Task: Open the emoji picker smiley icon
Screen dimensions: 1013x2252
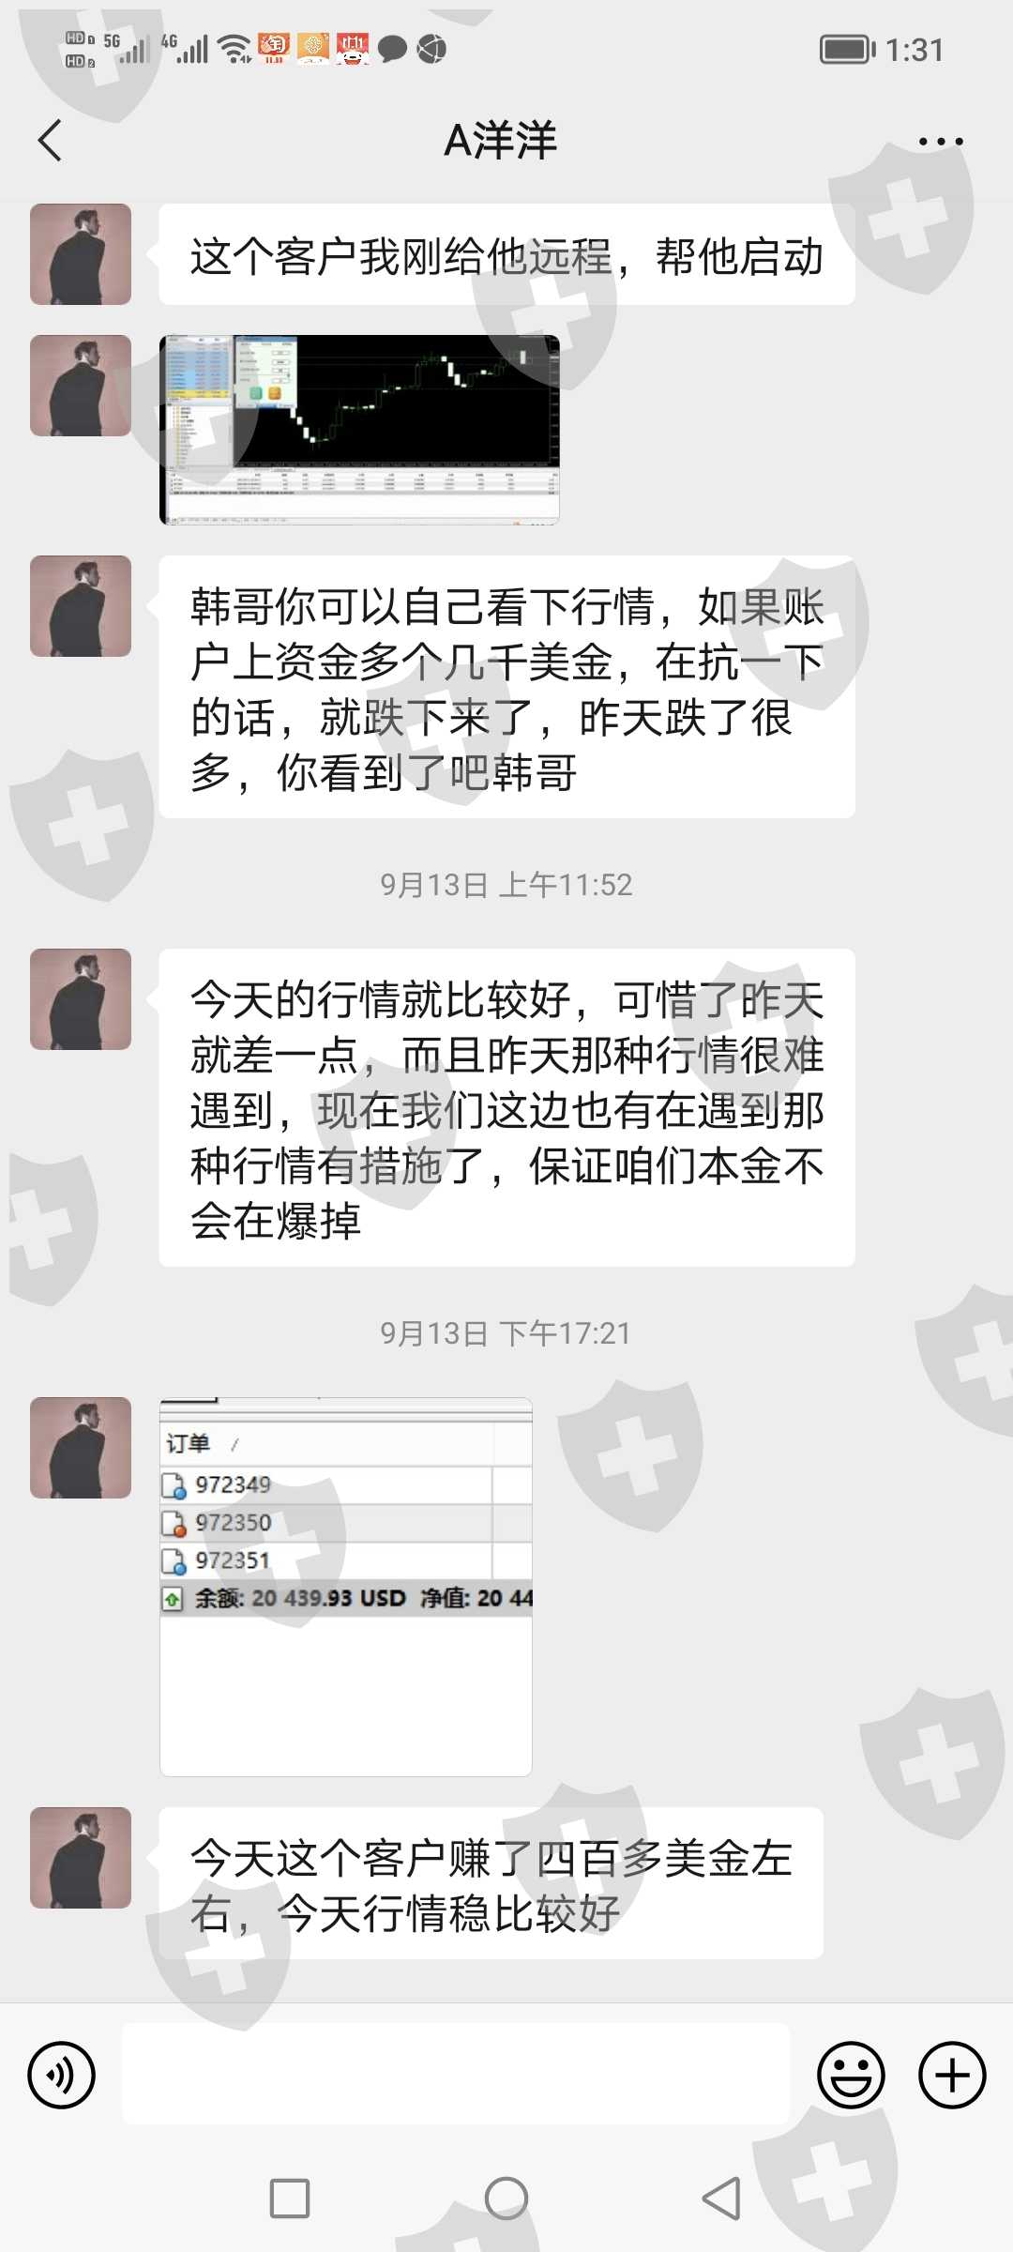Action: pos(851,2076)
